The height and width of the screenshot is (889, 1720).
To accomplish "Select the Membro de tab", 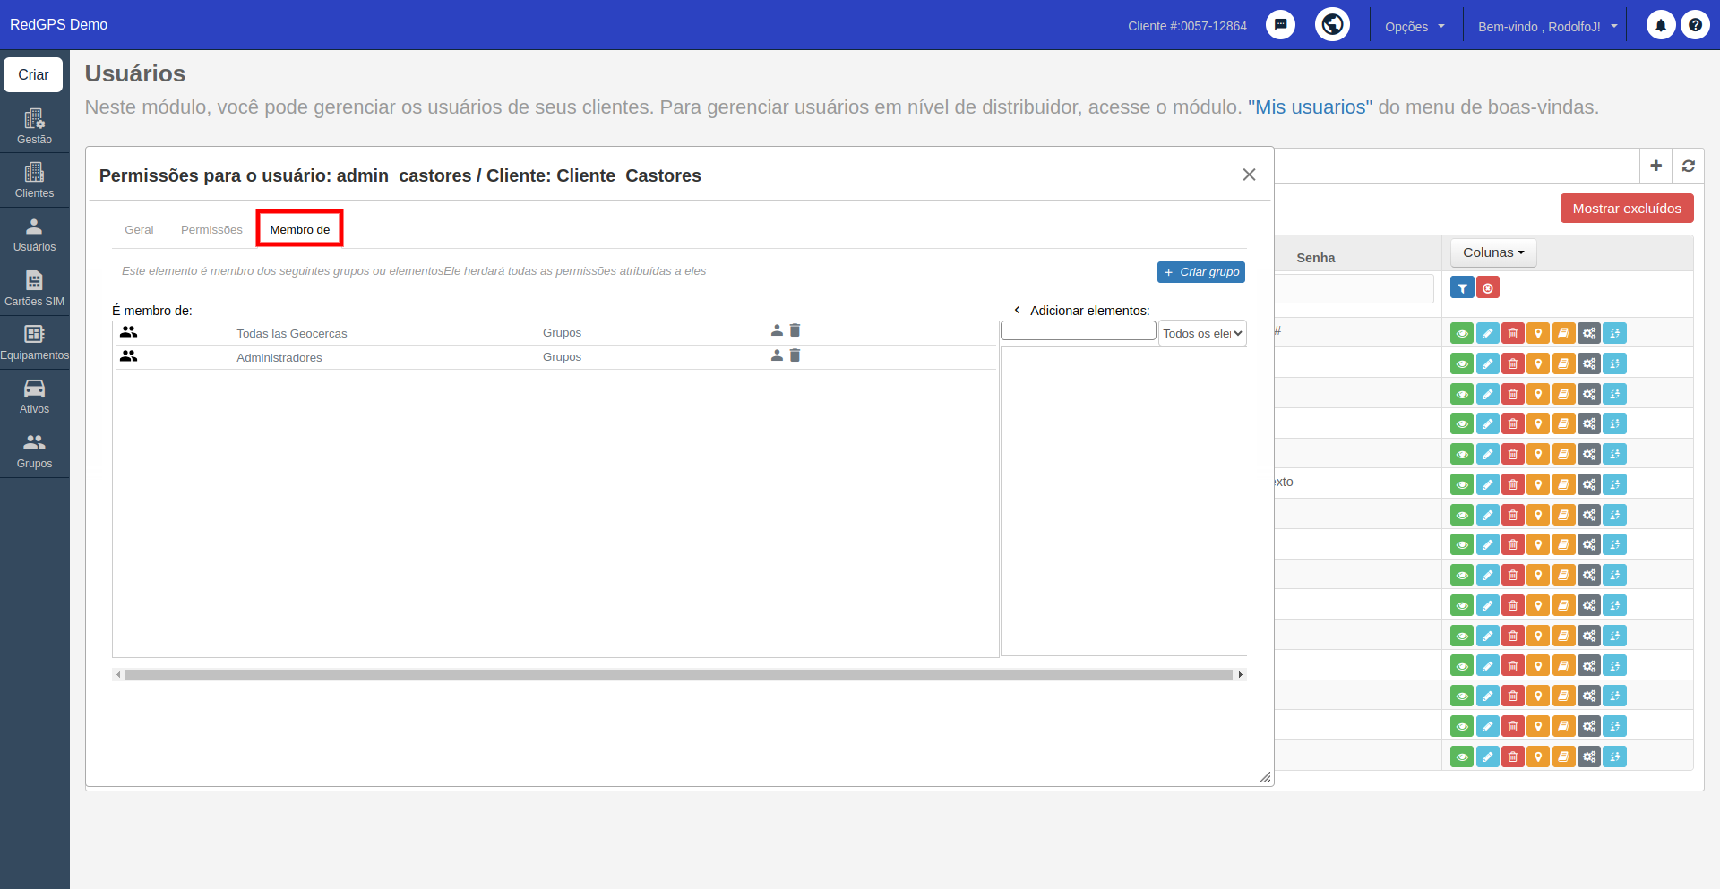I will point(300,229).
